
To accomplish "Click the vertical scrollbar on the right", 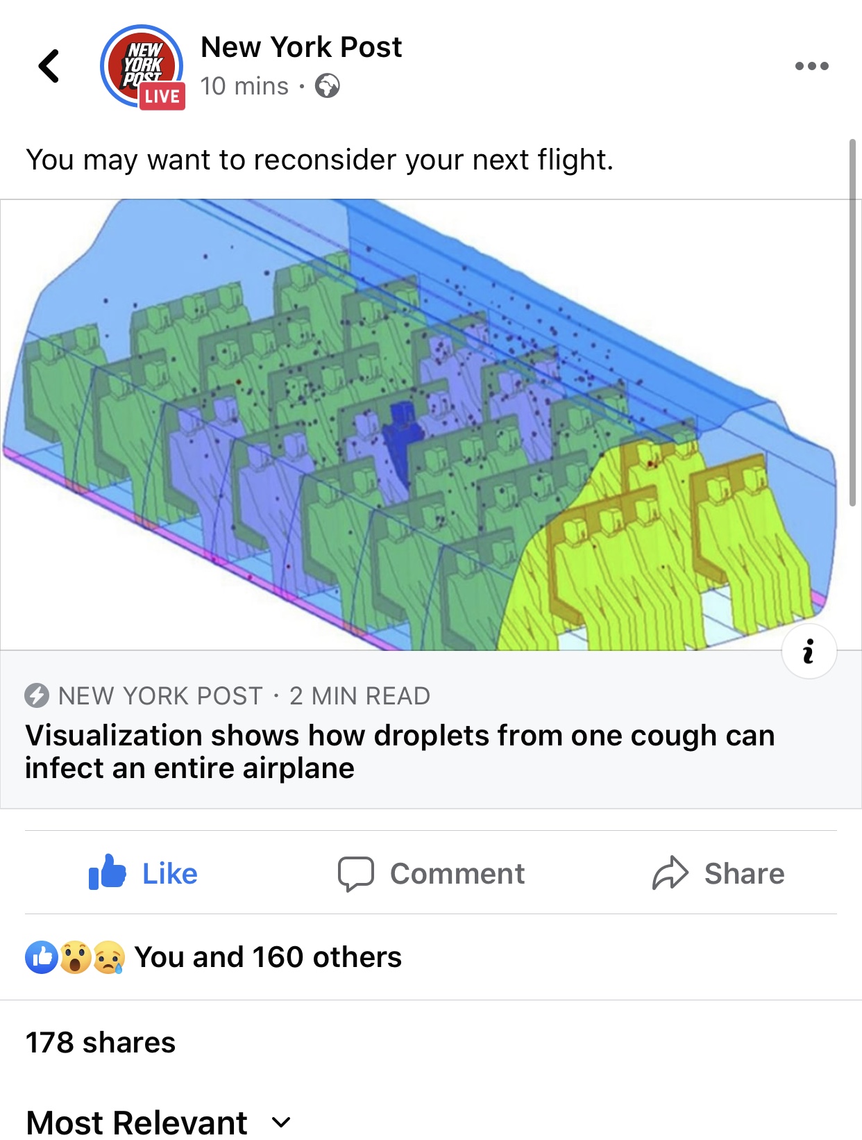I will coord(853,323).
